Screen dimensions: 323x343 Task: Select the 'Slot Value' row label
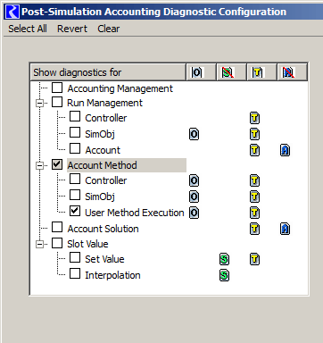(x=87, y=244)
